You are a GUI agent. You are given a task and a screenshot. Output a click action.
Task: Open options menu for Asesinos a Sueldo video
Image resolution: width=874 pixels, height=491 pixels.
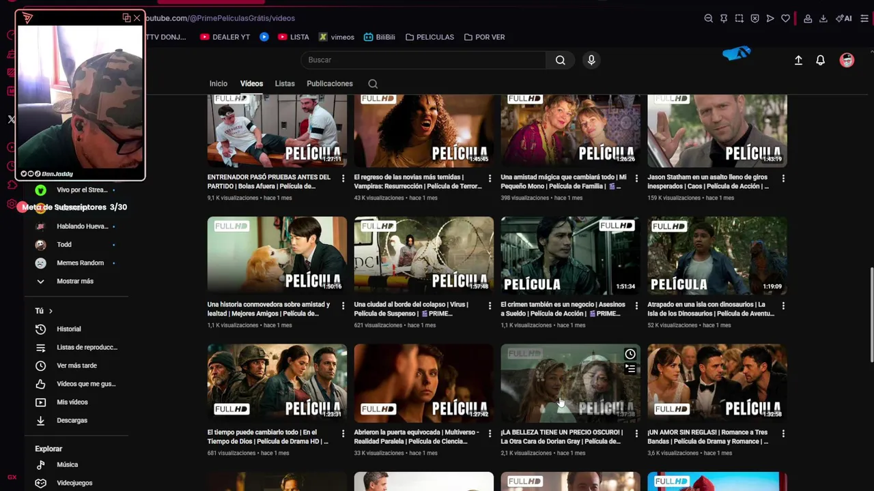pos(636,306)
